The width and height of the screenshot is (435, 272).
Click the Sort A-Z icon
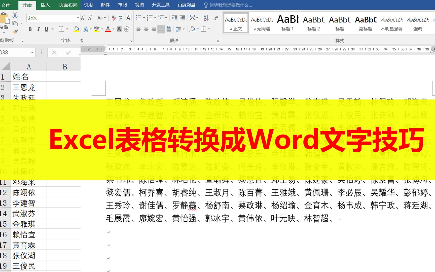(206, 18)
